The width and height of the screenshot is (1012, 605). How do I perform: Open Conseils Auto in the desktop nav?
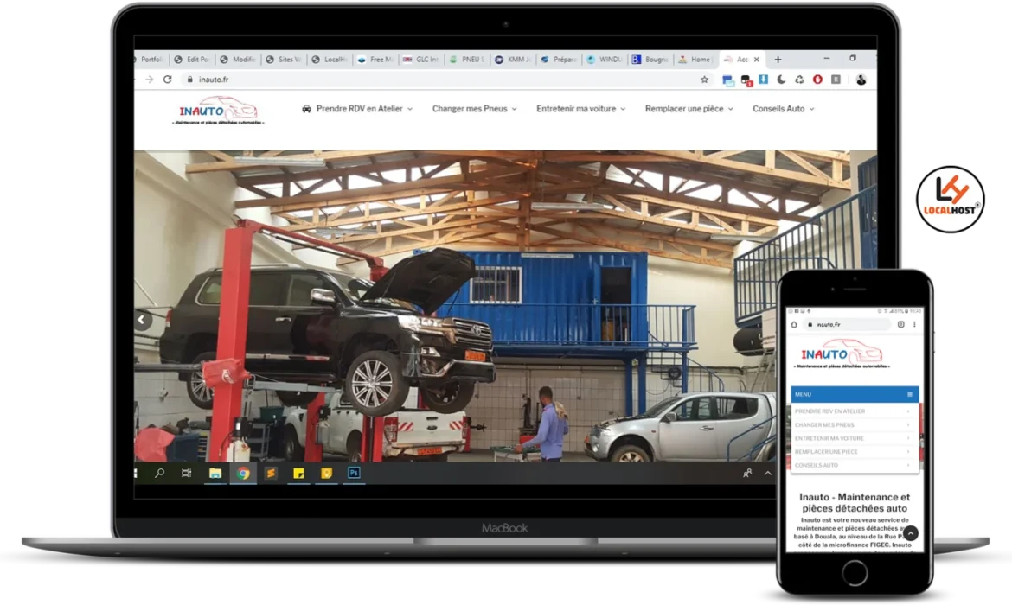click(783, 109)
